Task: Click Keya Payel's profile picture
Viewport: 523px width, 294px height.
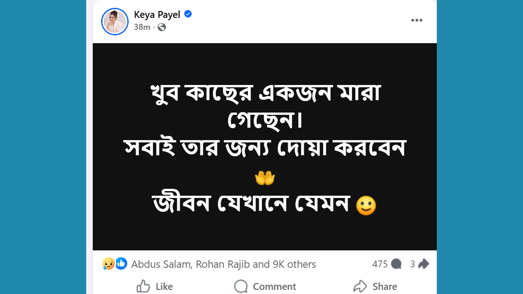Action: (x=115, y=21)
